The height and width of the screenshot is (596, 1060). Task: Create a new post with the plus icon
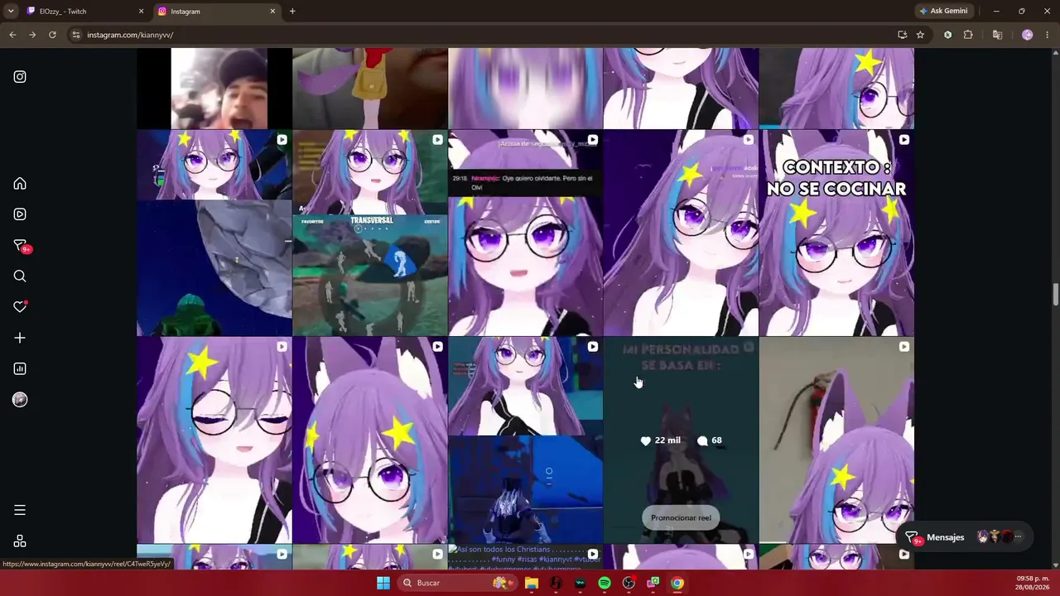[x=20, y=338]
